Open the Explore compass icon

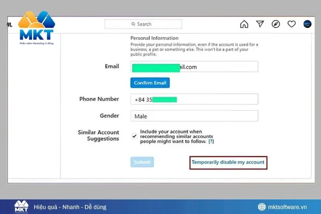(276, 24)
